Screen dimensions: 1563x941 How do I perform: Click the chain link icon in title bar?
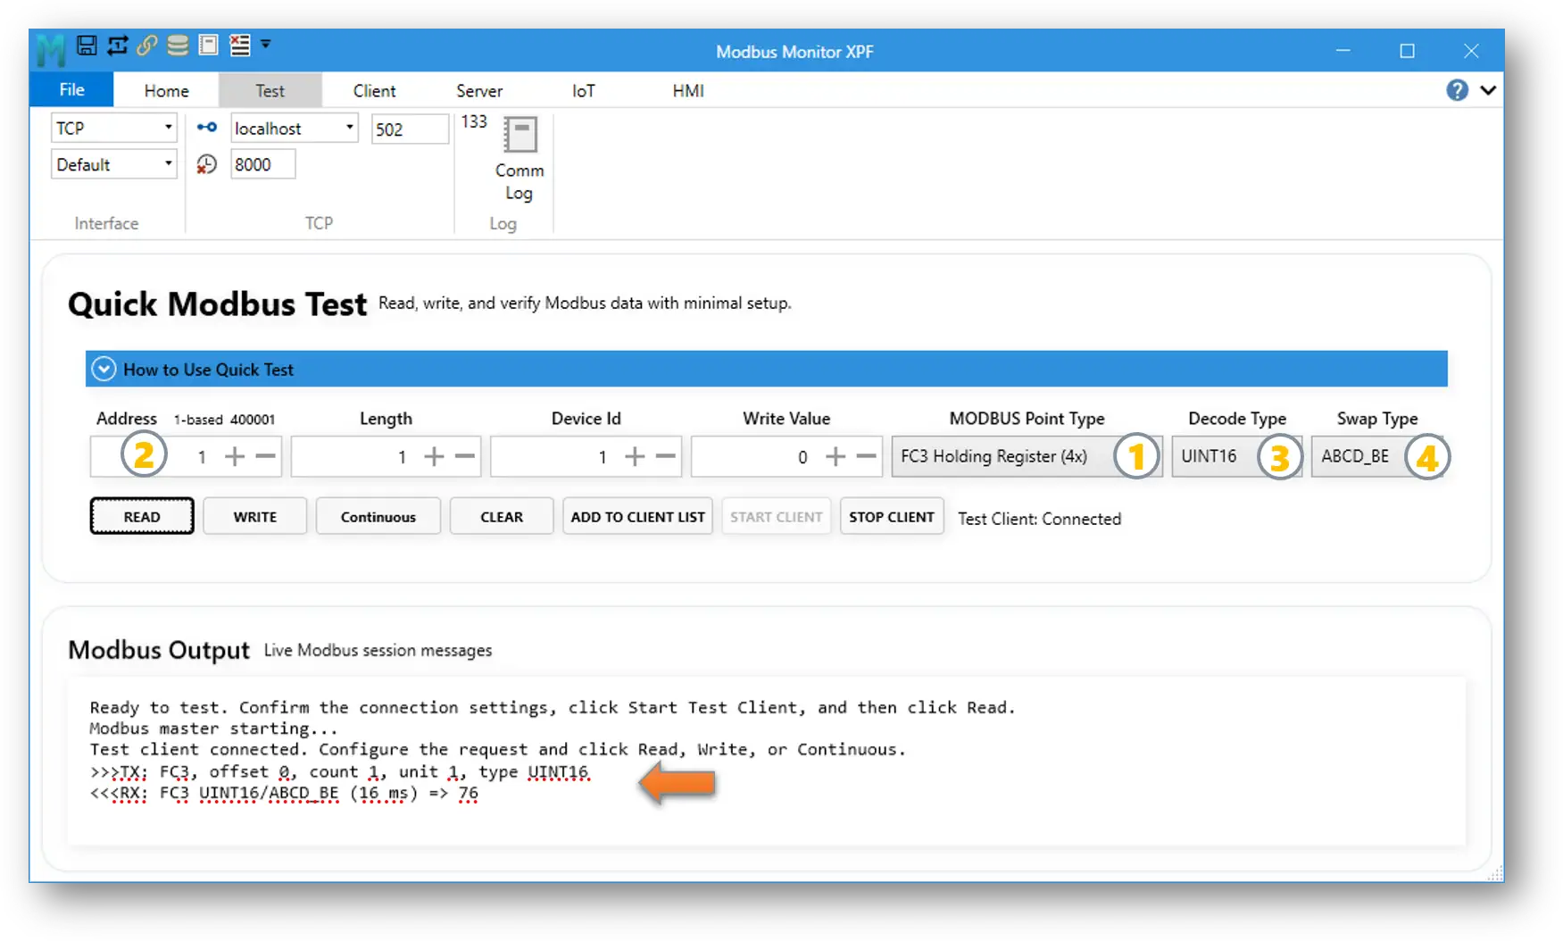click(147, 45)
